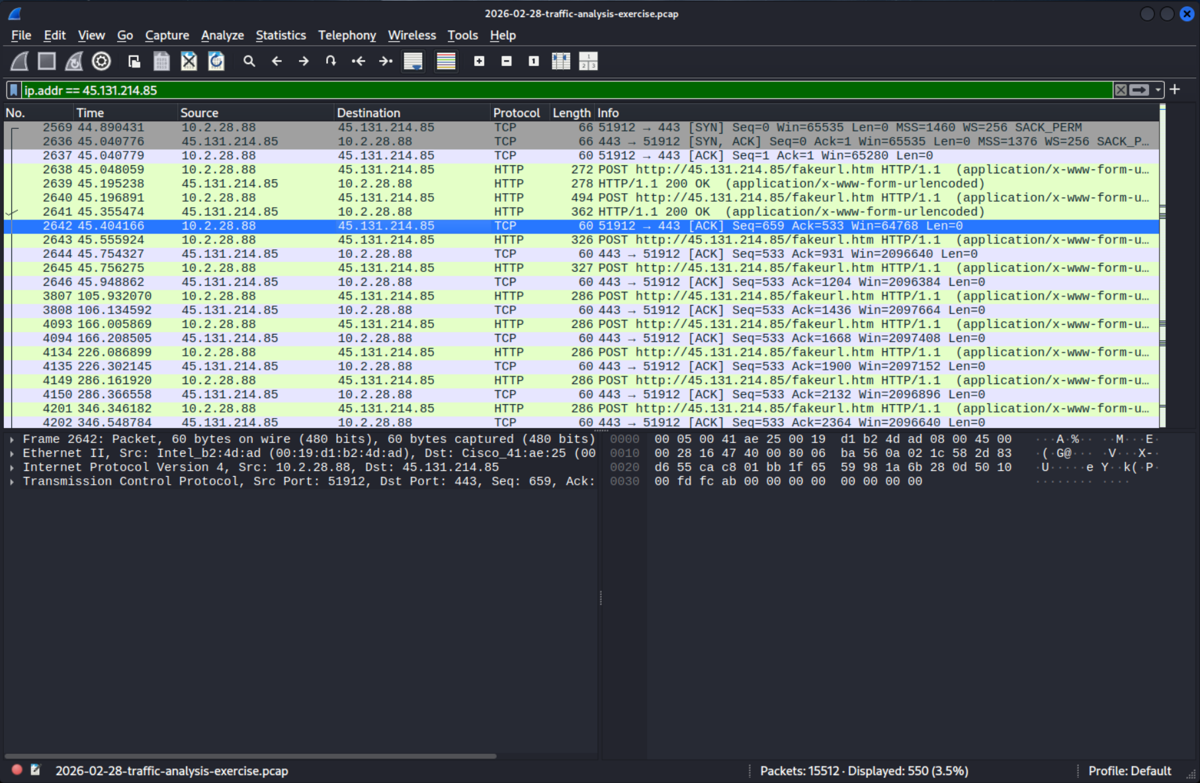Screen dimensions: 1200x783
Task: Expand Transmission Control Protocol row
Action: coord(12,481)
